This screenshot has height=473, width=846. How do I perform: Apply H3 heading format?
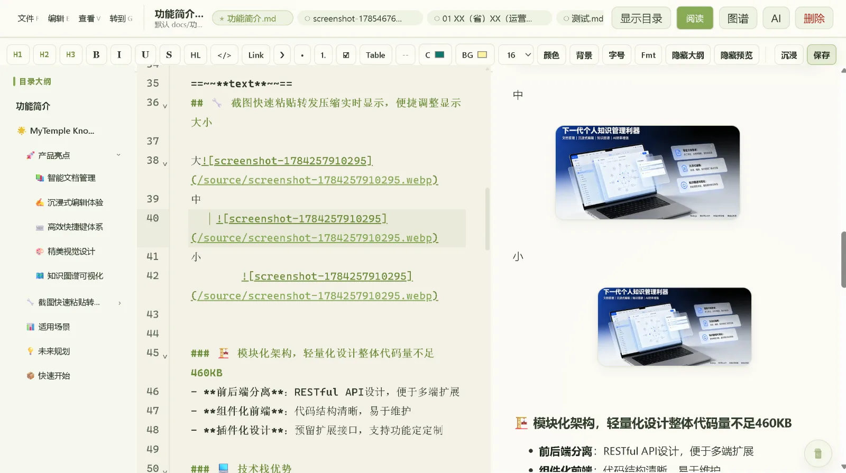(71, 55)
